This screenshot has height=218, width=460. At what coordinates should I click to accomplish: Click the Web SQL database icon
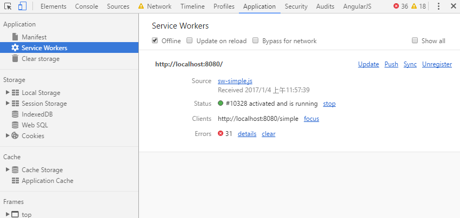pos(15,125)
